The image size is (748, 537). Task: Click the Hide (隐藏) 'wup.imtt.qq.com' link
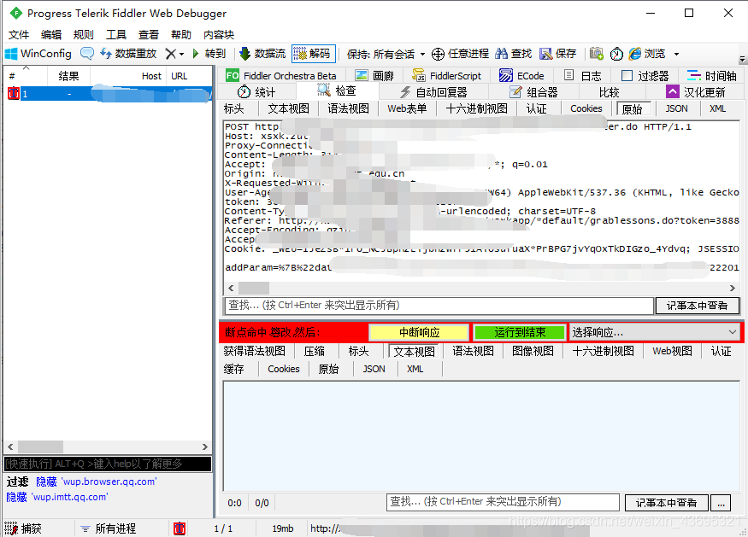point(56,497)
